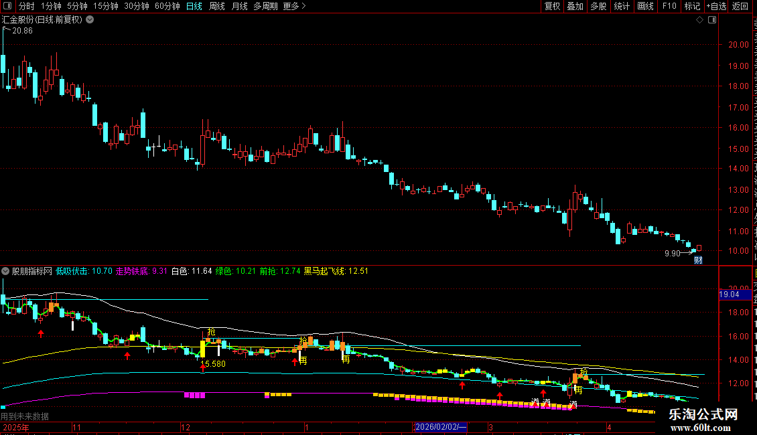Select the 5分钟 period tab
This screenshot has height=435, width=757.
(x=77, y=6)
